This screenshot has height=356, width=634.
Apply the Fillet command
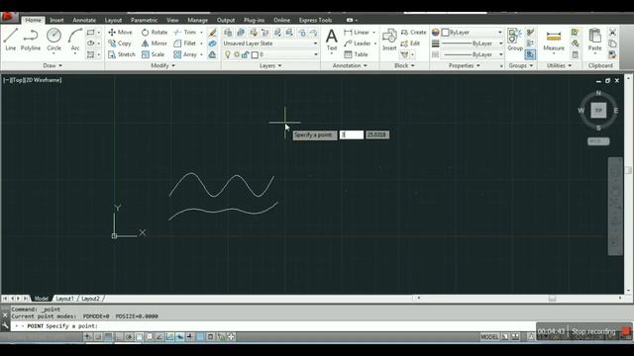coord(185,44)
